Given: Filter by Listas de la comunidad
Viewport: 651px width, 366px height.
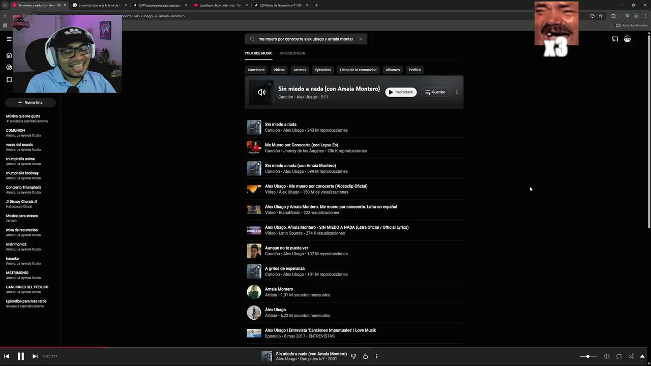Looking at the screenshot, I should tap(358, 70).
